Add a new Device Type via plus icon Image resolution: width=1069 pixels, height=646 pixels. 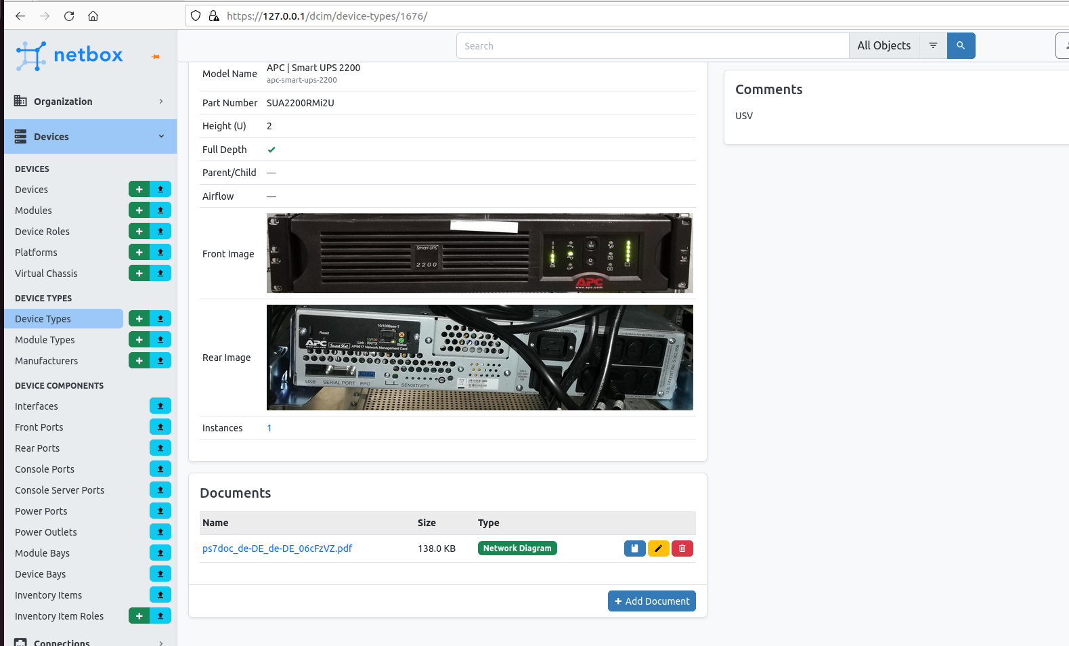(139, 319)
